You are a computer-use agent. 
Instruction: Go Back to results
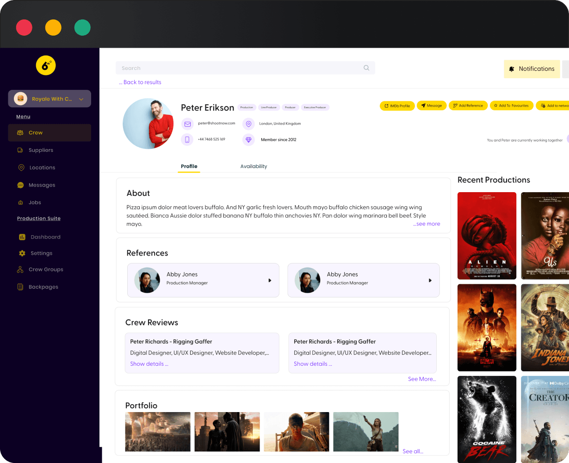(140, 82)
